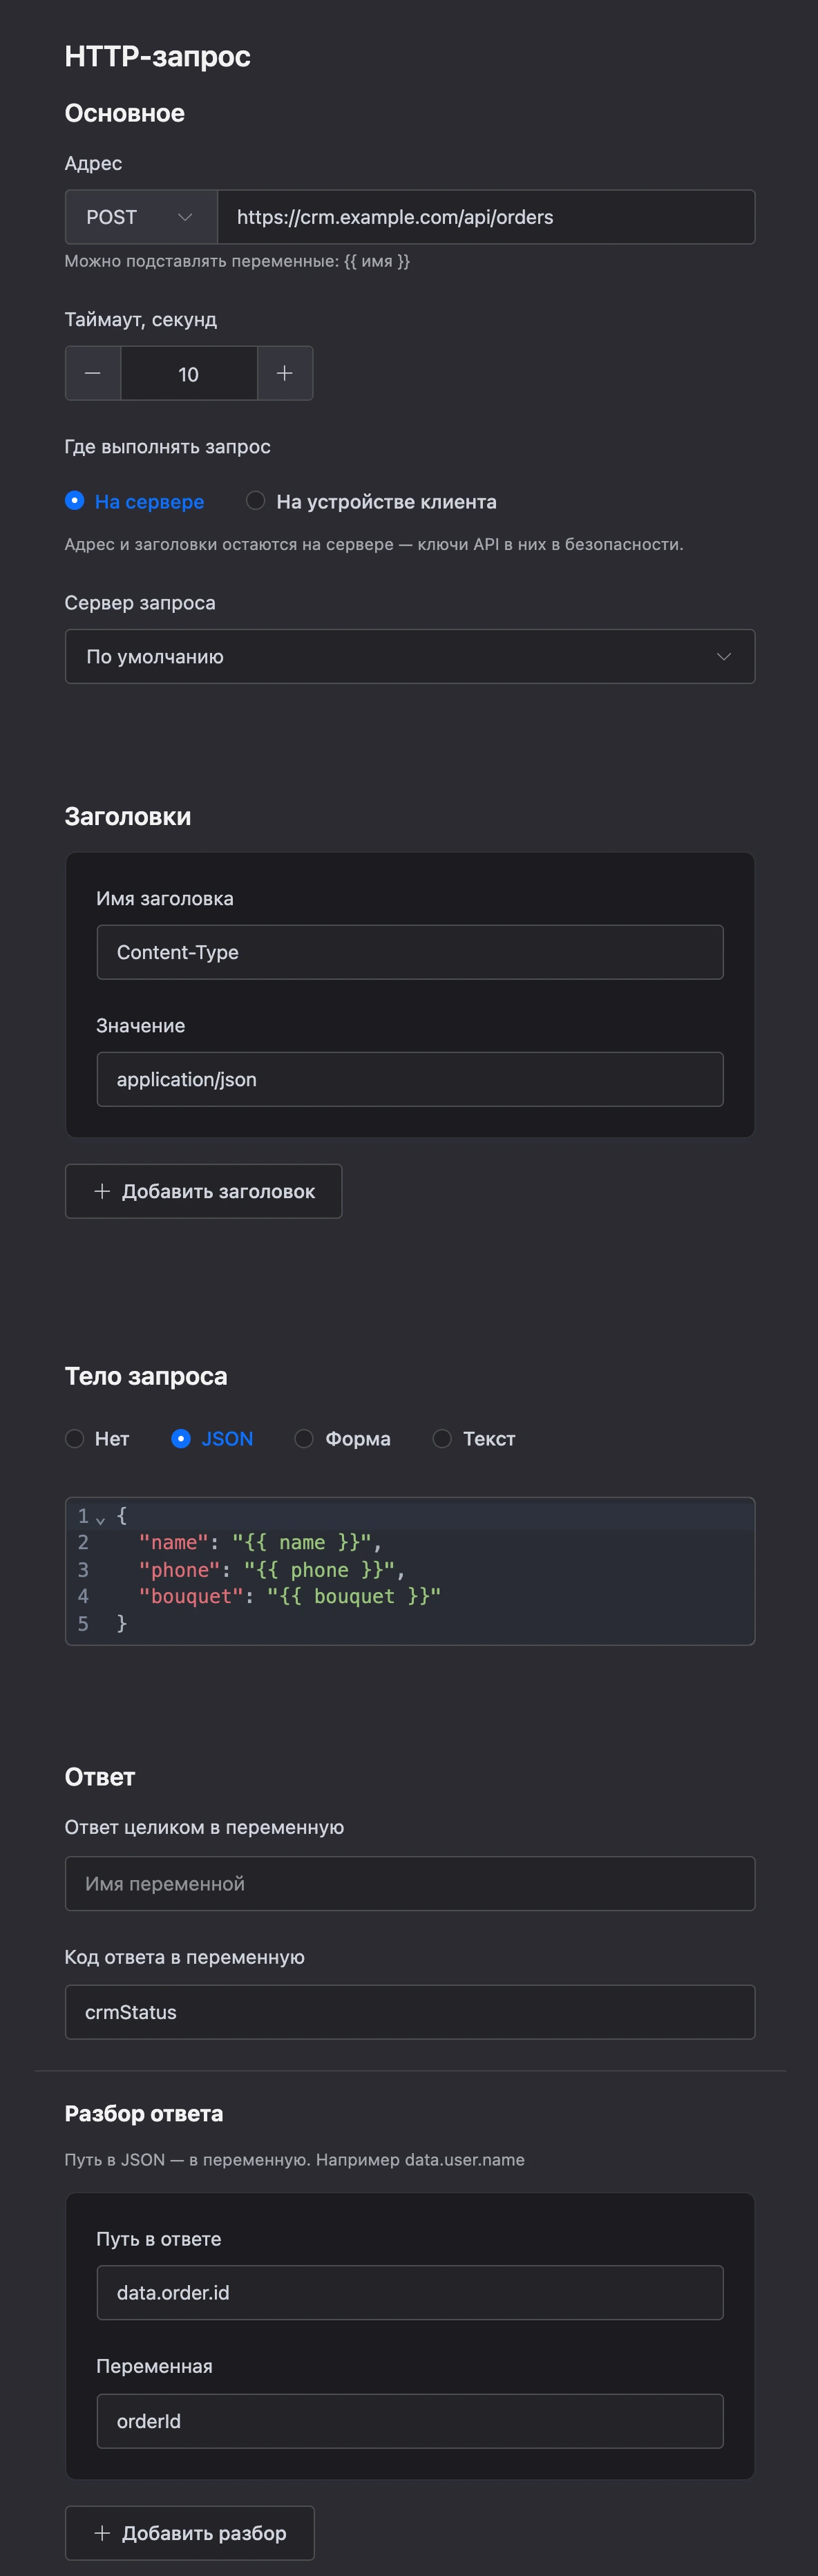Click the variable field with orderId

pyautogui.click(x=410, y=2421)
